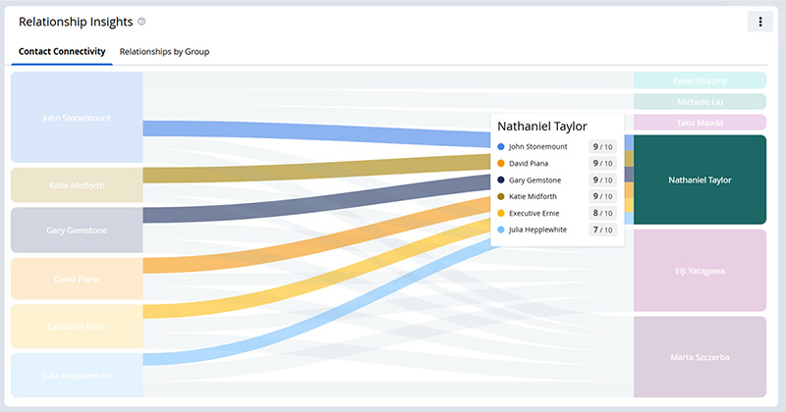This screenshot has width=786, height=412.
Task: Click the David Piana node
Action: (77, 279)
